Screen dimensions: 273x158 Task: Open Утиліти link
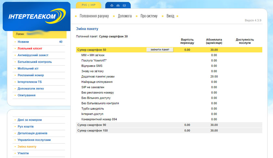point(23,153)
